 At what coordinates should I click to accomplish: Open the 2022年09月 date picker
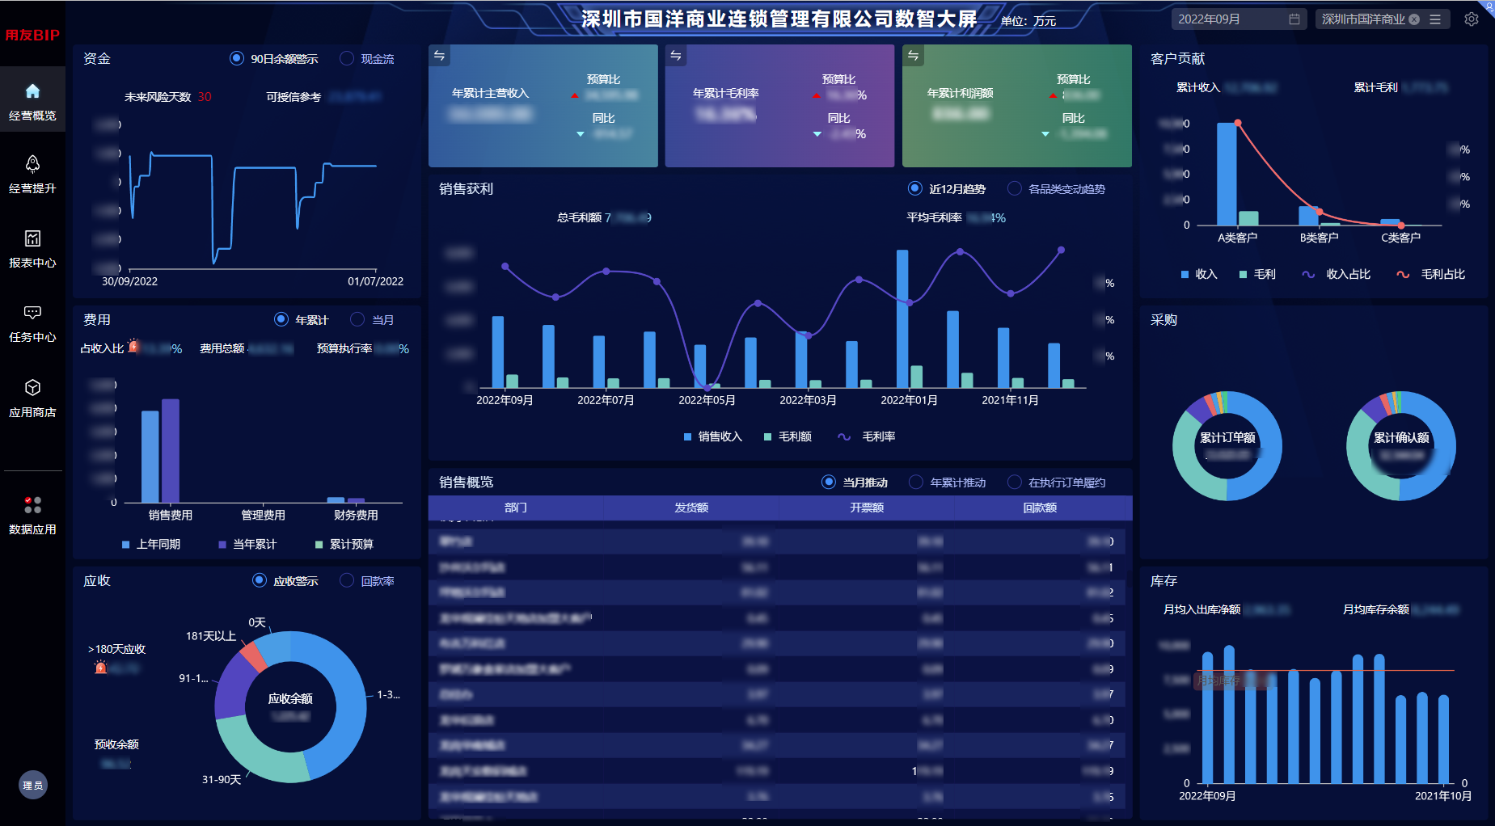1229,19
